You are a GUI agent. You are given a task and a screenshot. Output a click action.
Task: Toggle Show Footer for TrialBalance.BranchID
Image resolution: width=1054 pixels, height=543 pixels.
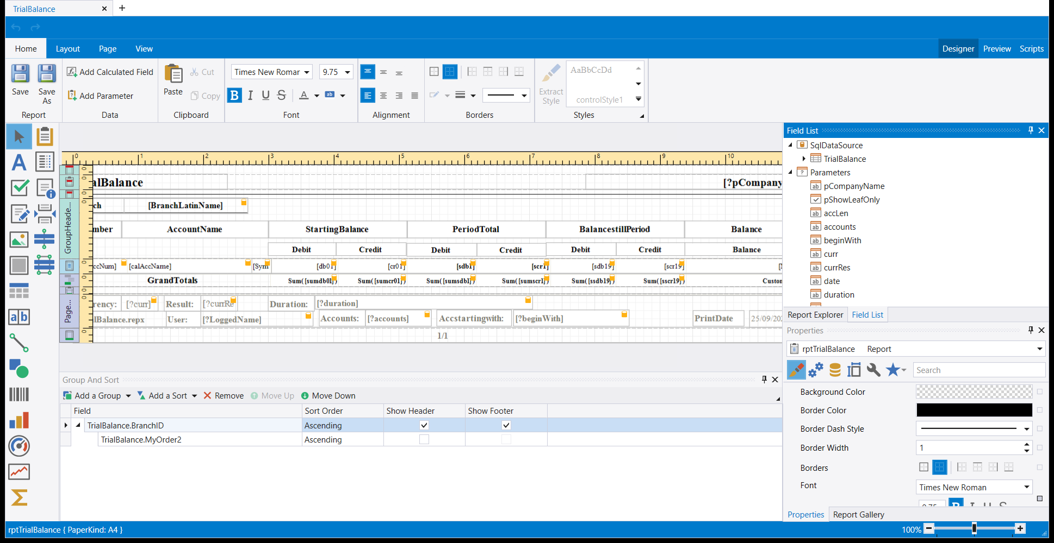coord(506,425)
